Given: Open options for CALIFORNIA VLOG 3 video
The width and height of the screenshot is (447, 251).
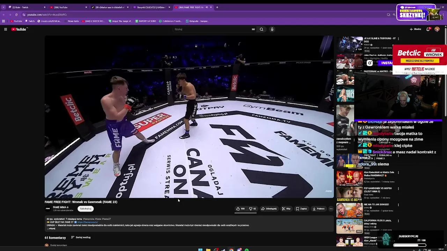Looking at the screenshot, I should point(398,221).
